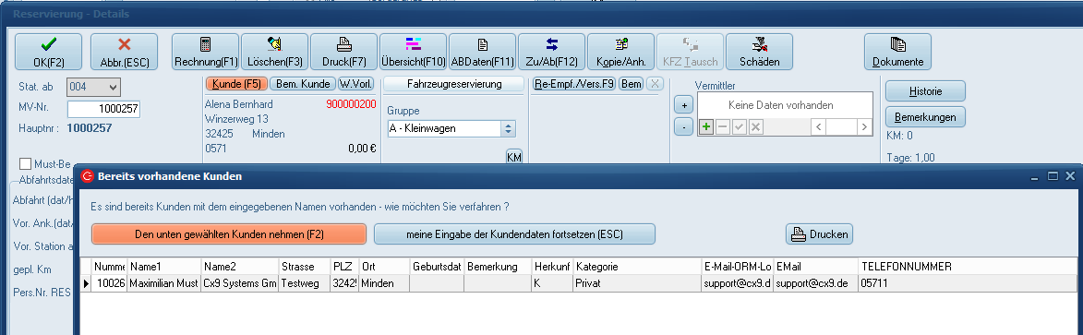The height and width of the screenshot is (335, 1083).
Task: Confirm reservation with OK(F2) button
Action: coord(48,52)
